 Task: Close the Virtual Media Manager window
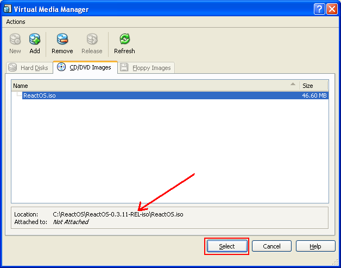coord(332,9)
